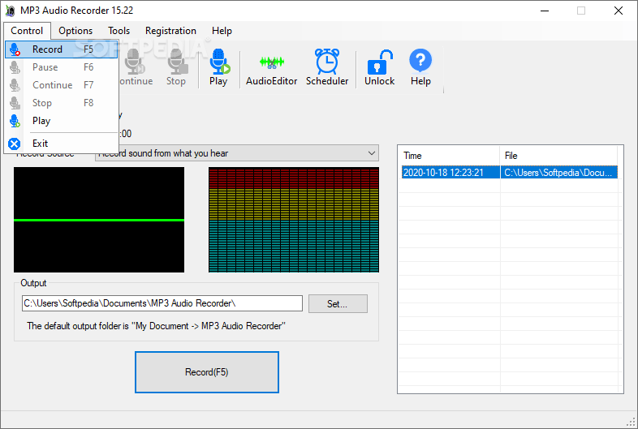The image size is (638, 429).
Task: Click the Record microphone icon in Control menu
Action: [15, 49]
